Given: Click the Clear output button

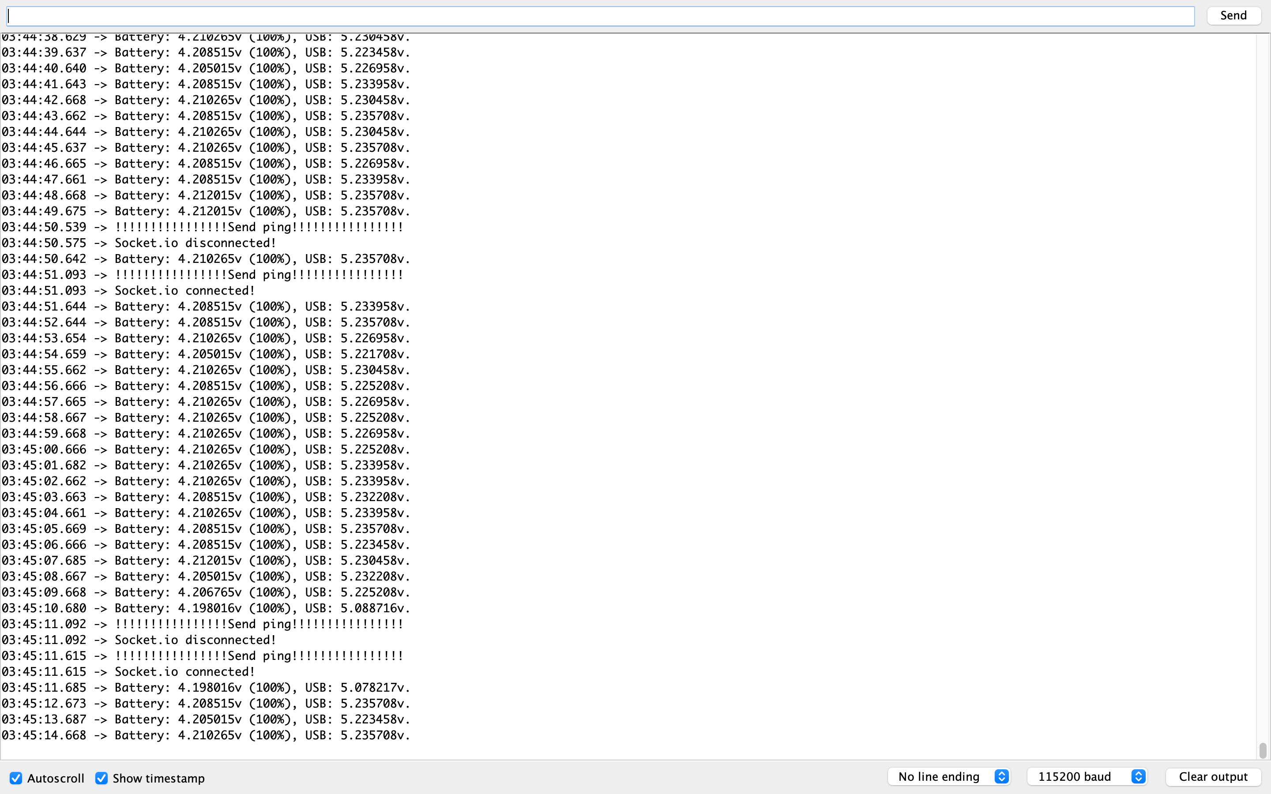Looking at the screenshot, I should click(1213, 777).
